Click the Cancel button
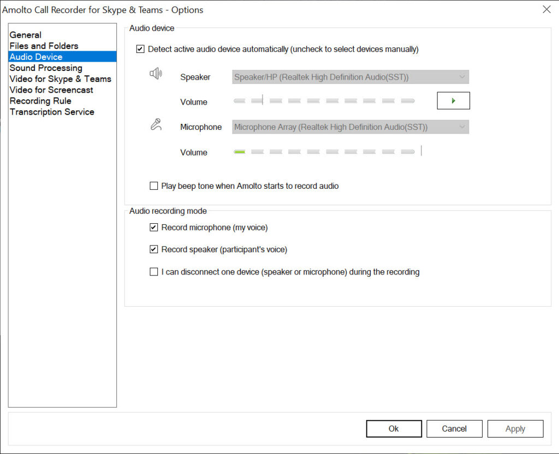The height and width of the screenshot is (454, 559). [x=454, y=428]
